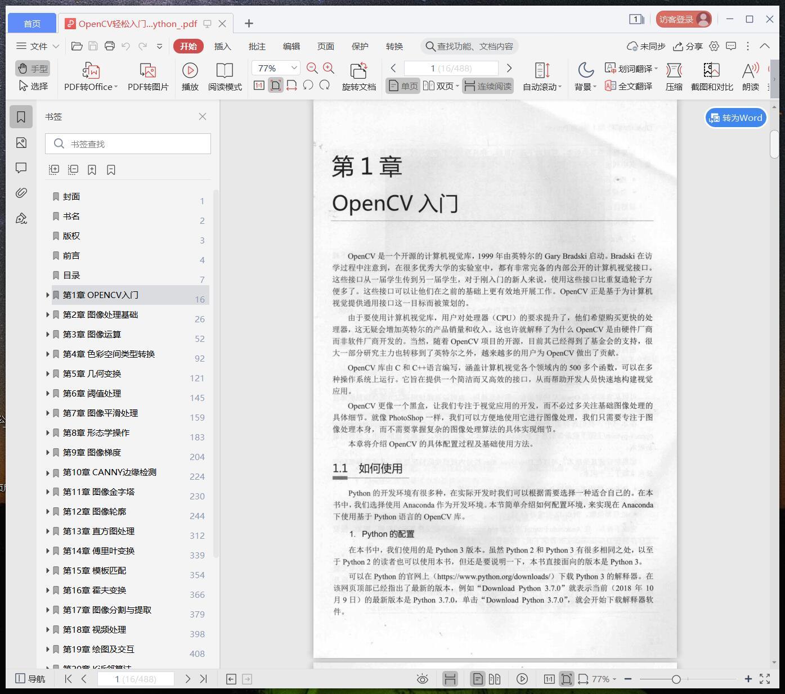Expand all bookmarks icon
The height and width of the screenshot is (694, 785).
[x=54, y=169]
